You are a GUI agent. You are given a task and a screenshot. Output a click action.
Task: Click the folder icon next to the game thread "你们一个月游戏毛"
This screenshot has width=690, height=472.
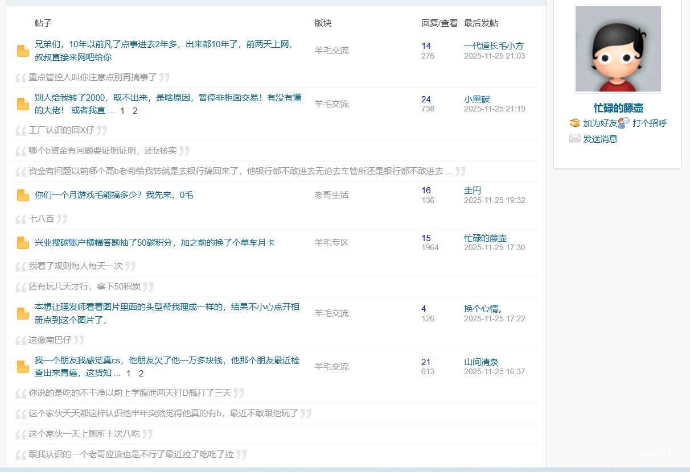coord(23,195)
